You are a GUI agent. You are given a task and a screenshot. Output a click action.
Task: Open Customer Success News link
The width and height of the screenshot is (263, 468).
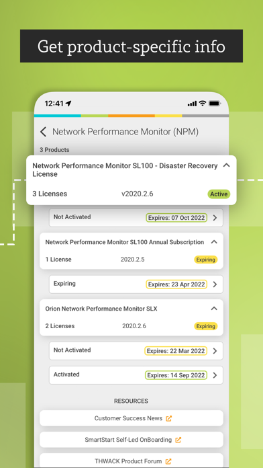[131, 418]
